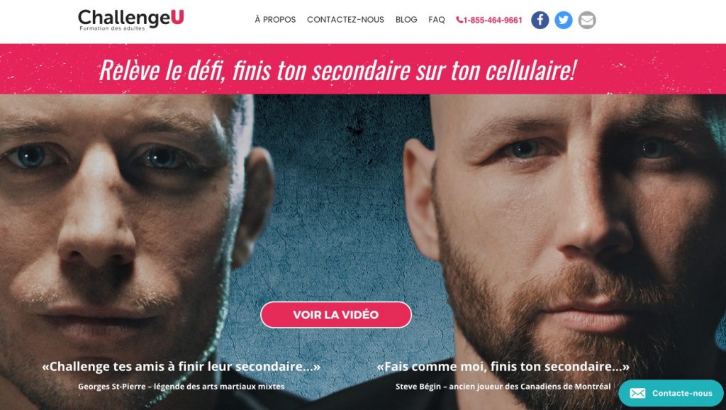Image resolution: width=726 pixels, height=410 pixels.
Task: Select the FAQ menu item
Action: click(x=437, y=19)
